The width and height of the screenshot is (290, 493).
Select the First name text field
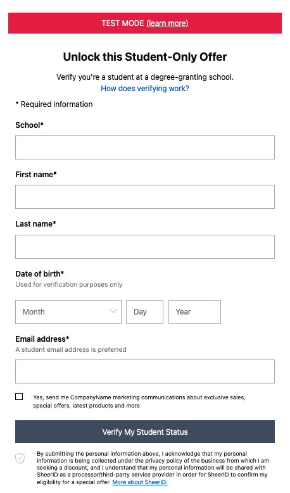pos(145,197)
